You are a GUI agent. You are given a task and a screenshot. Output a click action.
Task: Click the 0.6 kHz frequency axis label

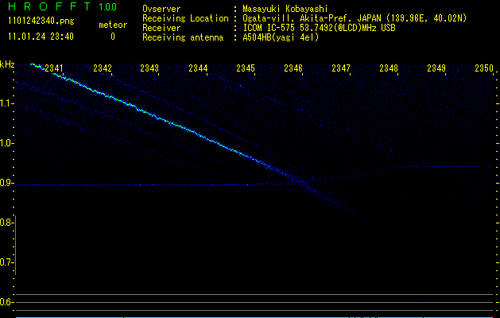click(6, 302)
